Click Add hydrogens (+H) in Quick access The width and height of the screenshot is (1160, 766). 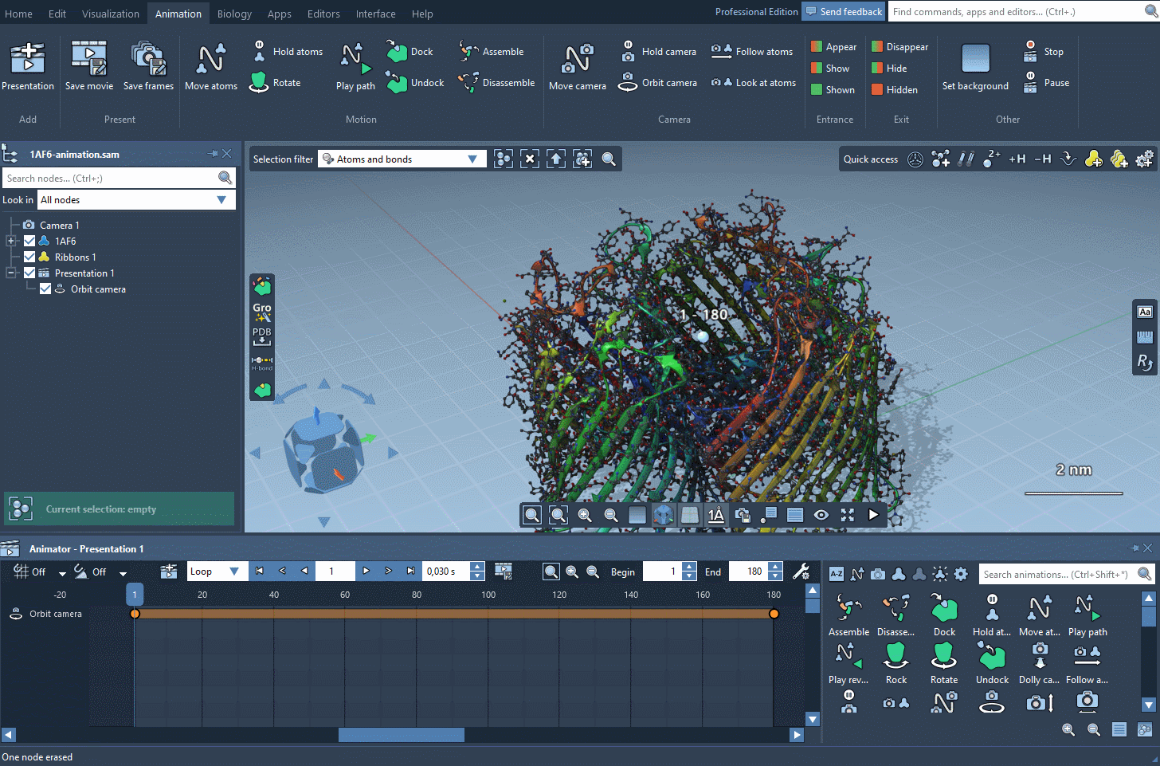click(1017, 159)
